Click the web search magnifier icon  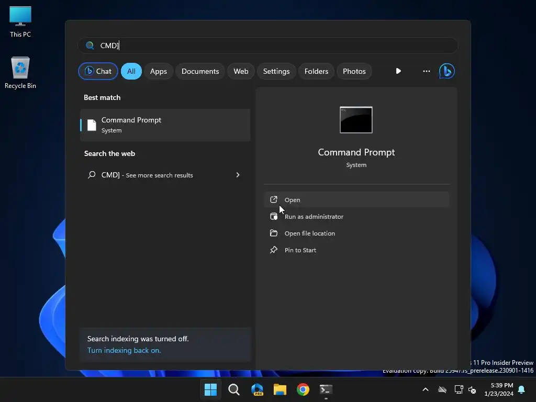[x=92, y=175]
